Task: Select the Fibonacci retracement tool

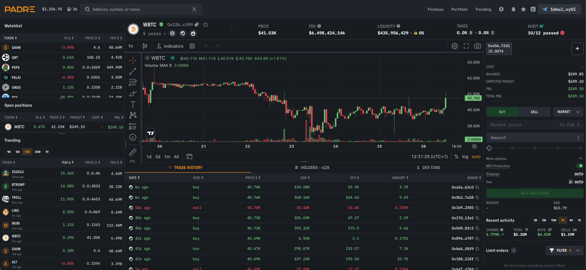Action: pos(133,83)
